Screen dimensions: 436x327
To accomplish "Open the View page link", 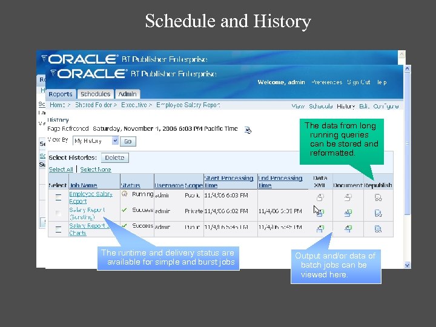I will [298, 106].
